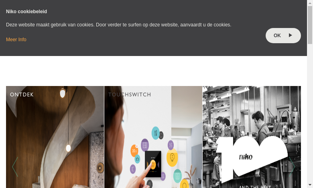
Task: Click the niko logo on the 100
Action: tap(246, 157)
